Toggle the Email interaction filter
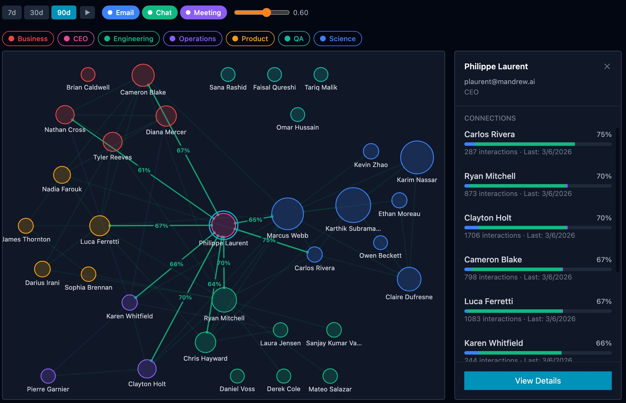 120,12
